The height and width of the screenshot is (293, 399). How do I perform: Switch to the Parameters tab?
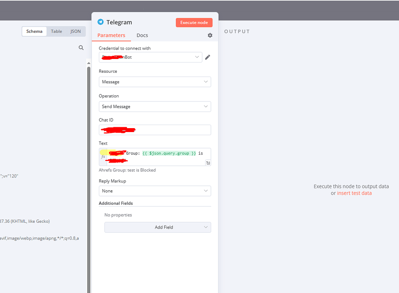(x=111, y=35)
